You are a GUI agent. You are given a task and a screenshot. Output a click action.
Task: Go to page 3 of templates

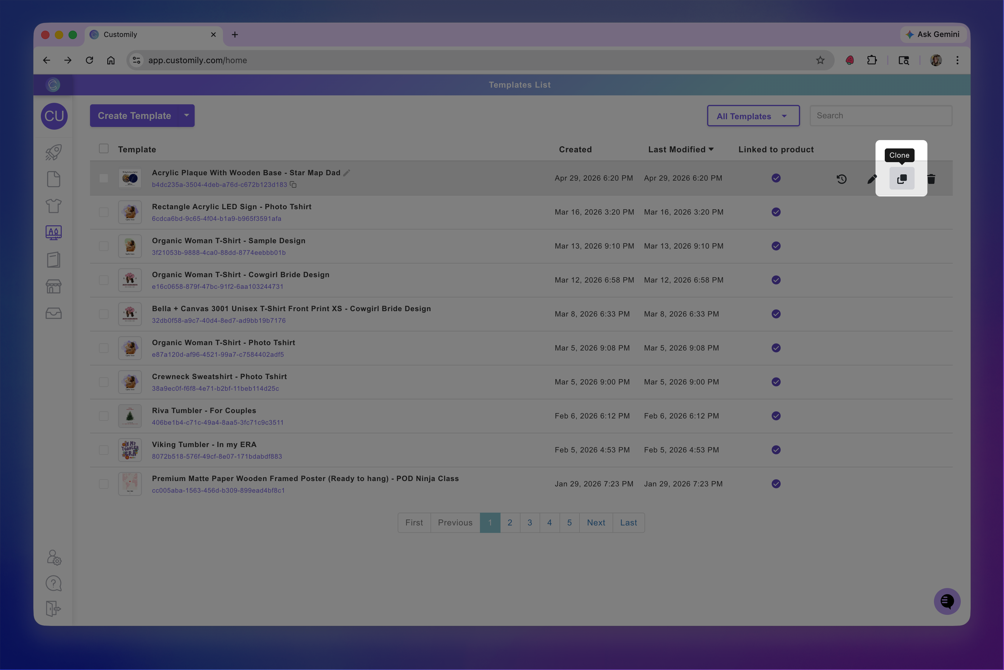coord(529,522)
